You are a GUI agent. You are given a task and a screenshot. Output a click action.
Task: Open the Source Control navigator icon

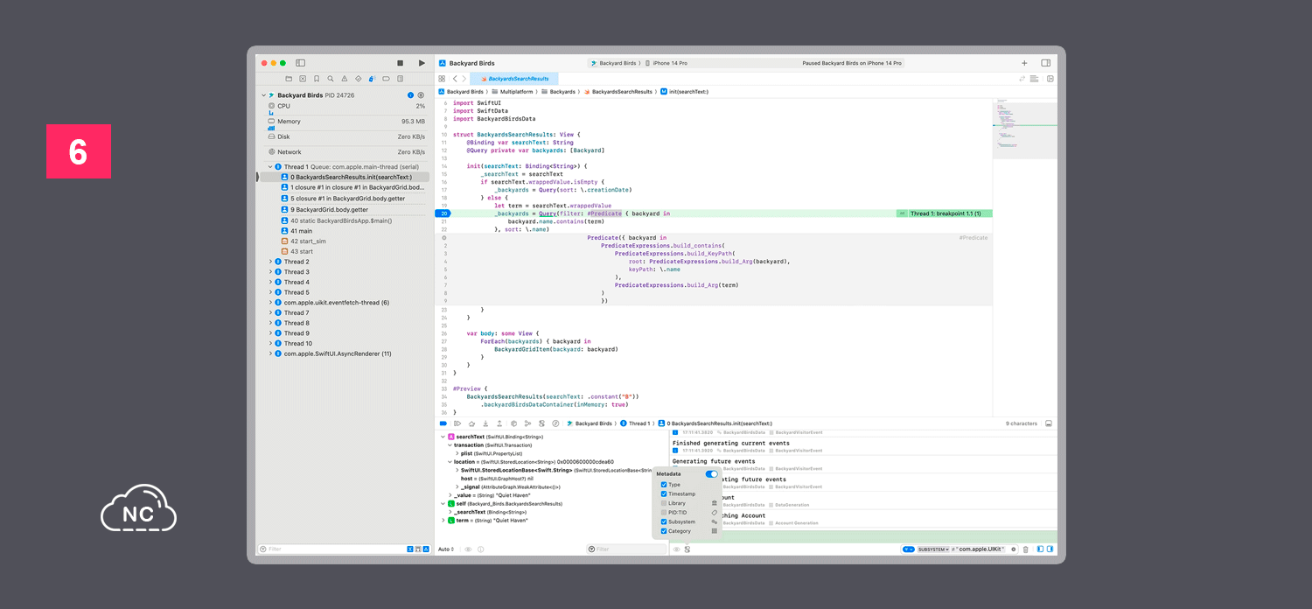(x=303, y=79)
